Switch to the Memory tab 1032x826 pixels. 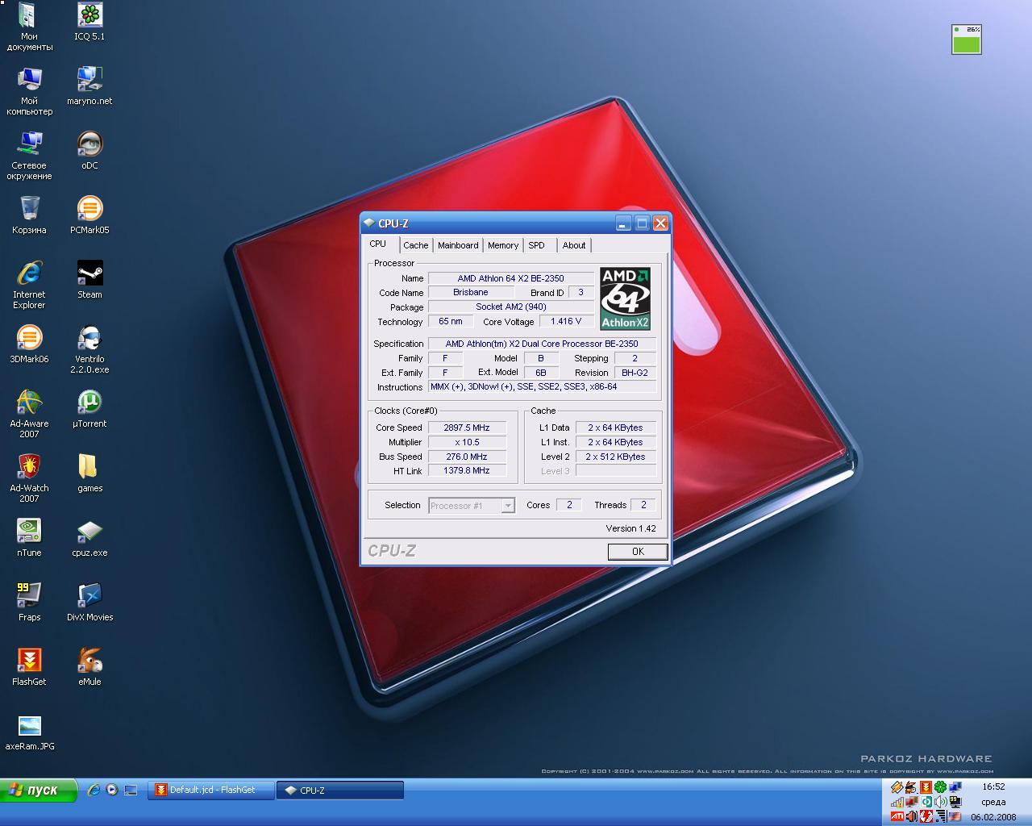coord(503,245)
